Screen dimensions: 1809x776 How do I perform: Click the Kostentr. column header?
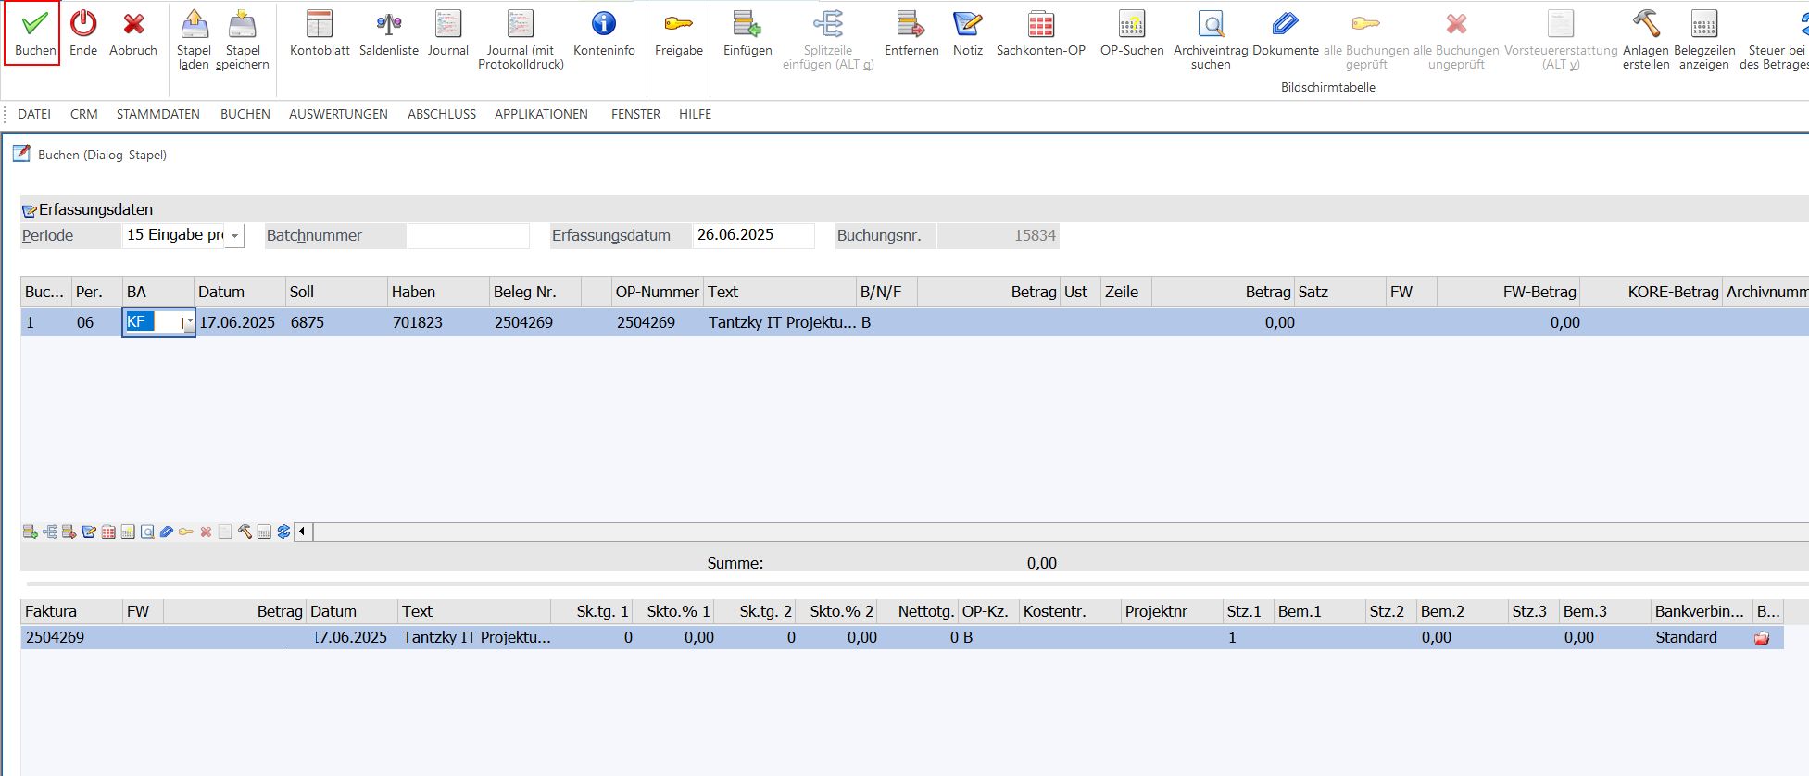point(1070,611)
